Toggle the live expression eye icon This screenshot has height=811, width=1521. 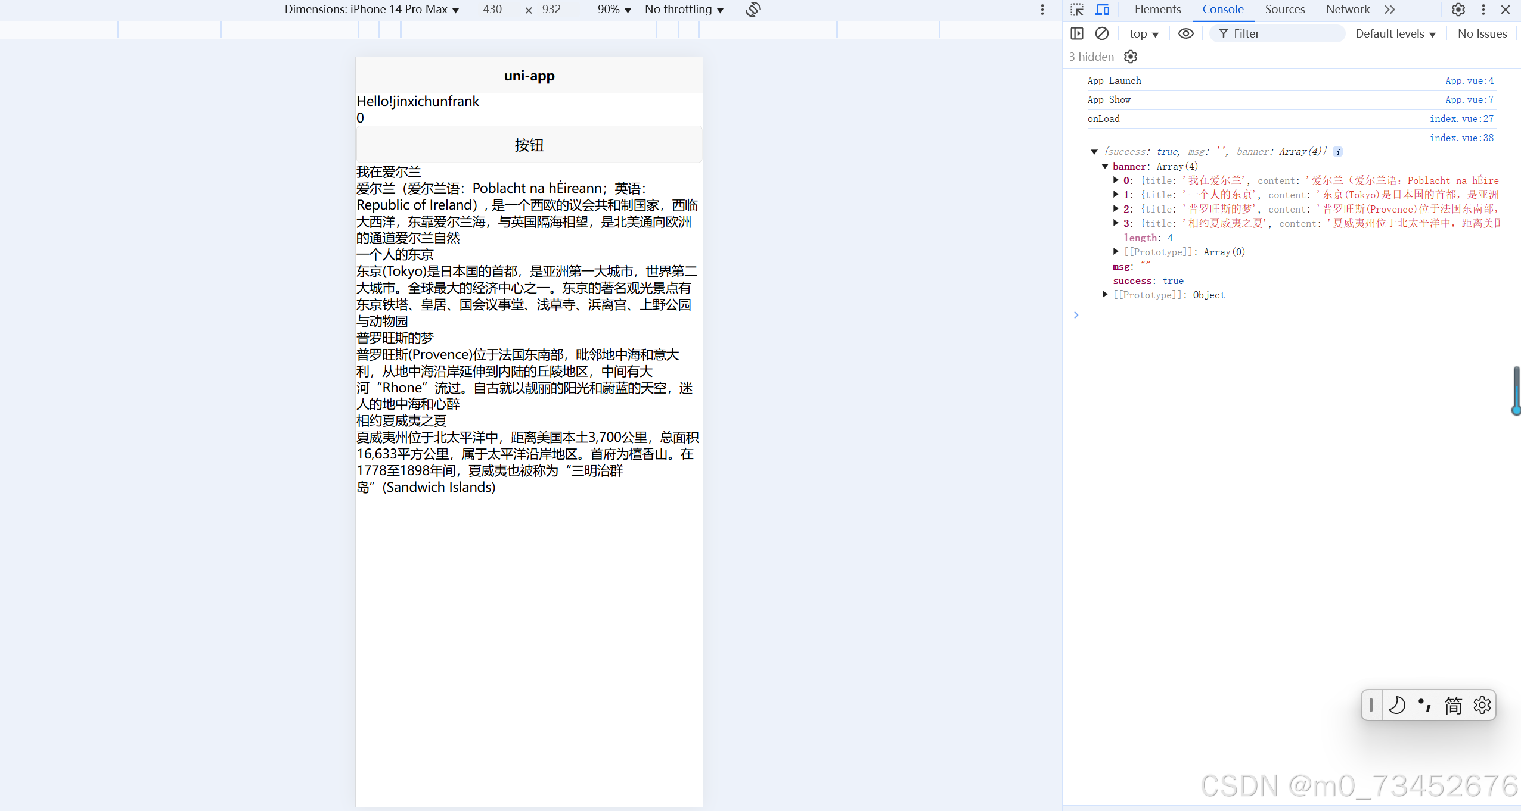pos(1185,33)
